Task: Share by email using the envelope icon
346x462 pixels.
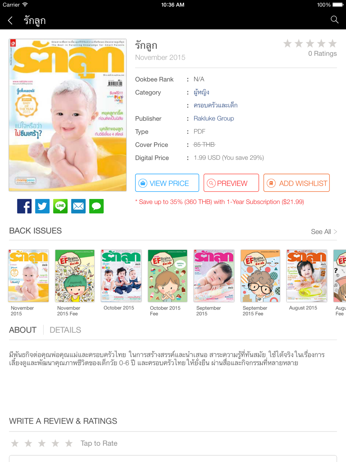Action: pyautogui.click(x=78, y=206)
